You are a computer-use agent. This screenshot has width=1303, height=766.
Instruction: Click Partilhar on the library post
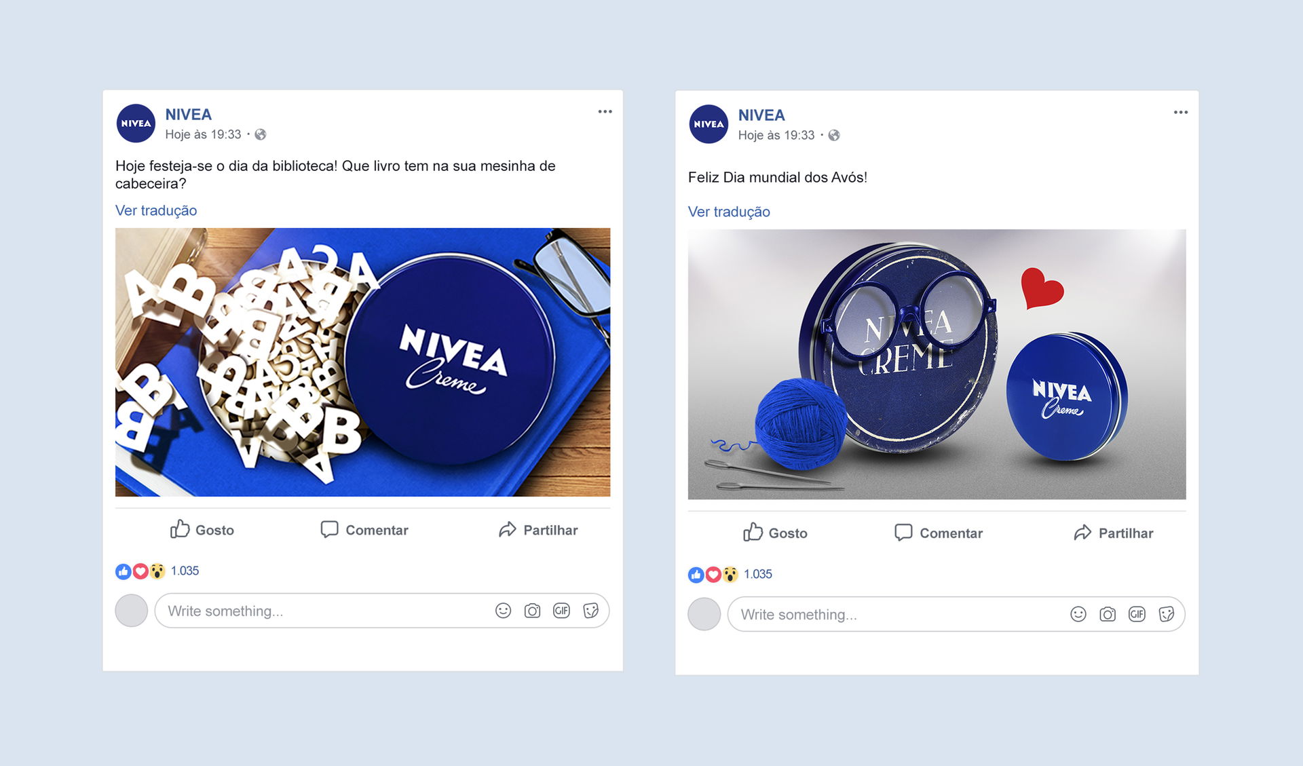(x=538, y=530)
